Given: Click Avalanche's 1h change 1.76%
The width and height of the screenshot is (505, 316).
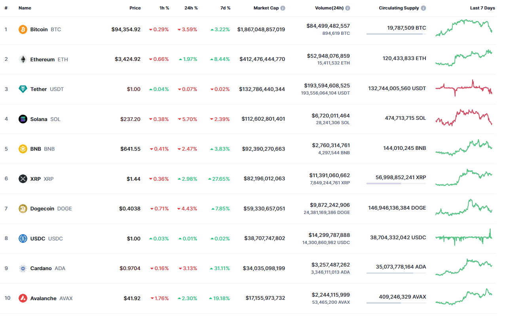Looking at the screenshot, I should (159, 298).
